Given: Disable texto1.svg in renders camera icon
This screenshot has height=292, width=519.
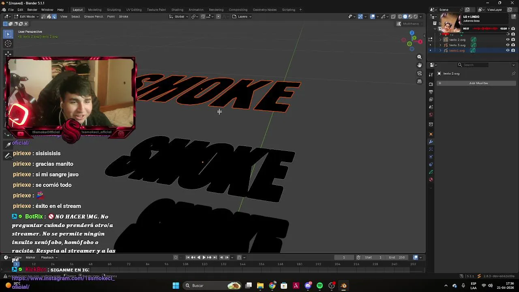Looking at the screenshot, I should tap(513, 50).
